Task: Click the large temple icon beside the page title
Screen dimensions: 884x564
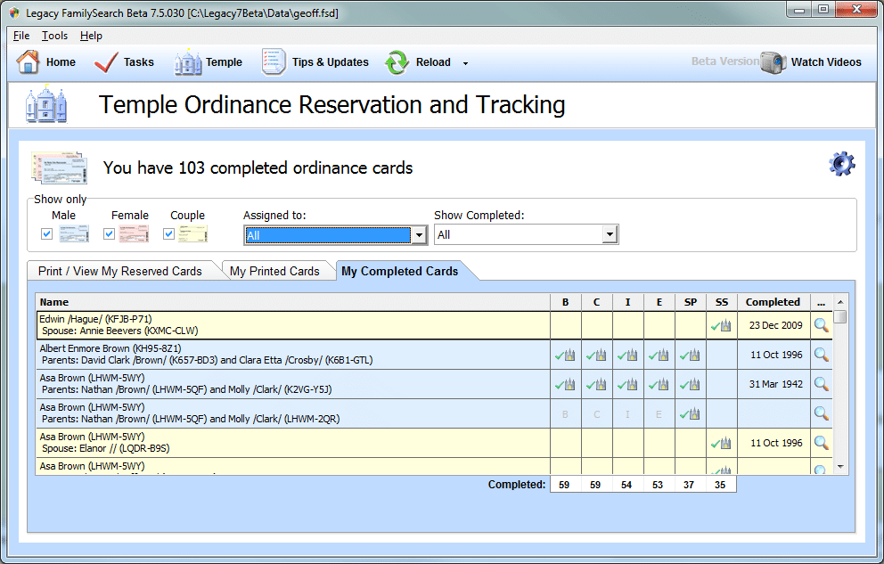Action: pos(46,104)
